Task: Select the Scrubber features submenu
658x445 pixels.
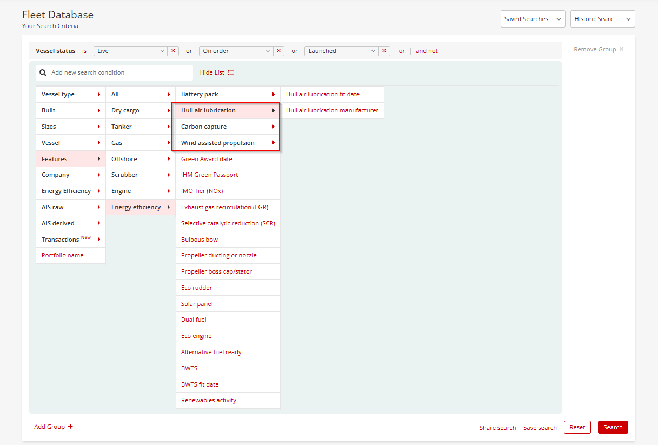Action: point(140,175)
